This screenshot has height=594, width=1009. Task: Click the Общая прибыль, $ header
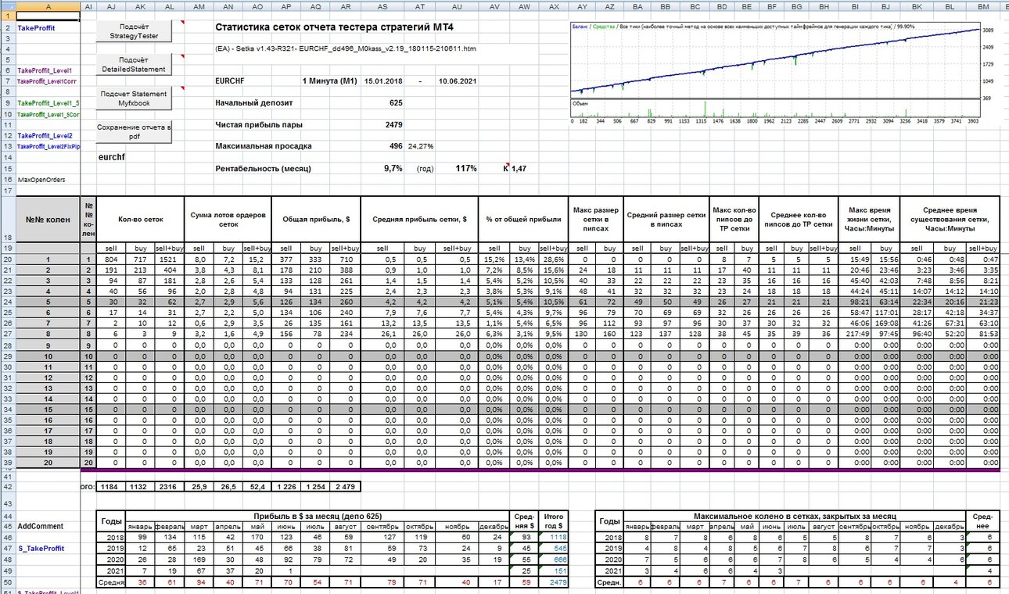pyautogui.click(x=317, y=220)
